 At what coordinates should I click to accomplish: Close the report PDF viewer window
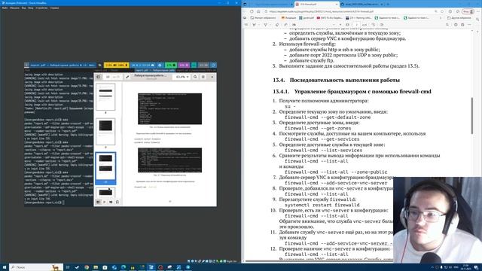coord(212,77)
